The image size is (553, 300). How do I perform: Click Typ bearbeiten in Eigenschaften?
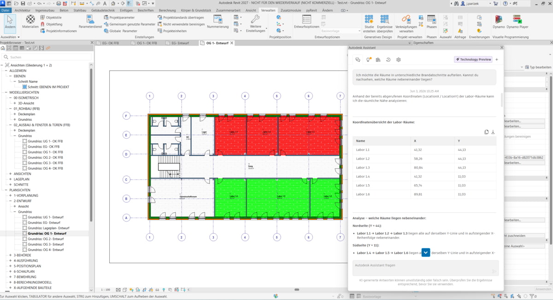point(538,67)
